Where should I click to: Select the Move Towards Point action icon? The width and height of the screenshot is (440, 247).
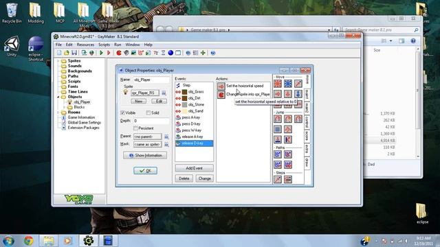click(x=298, y=84)
